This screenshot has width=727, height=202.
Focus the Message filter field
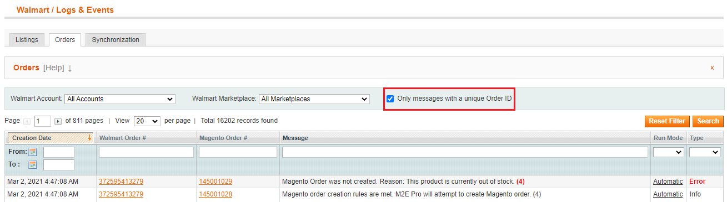pyautogui.click(x=465, y=152)
